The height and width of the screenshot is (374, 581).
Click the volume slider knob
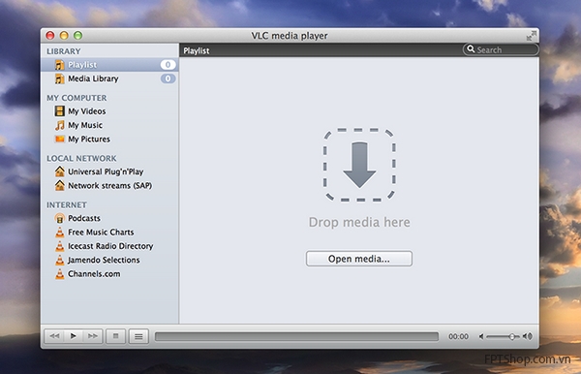511,336
